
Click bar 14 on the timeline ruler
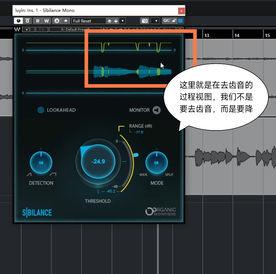pyautogui.click(x=237, y=36)
